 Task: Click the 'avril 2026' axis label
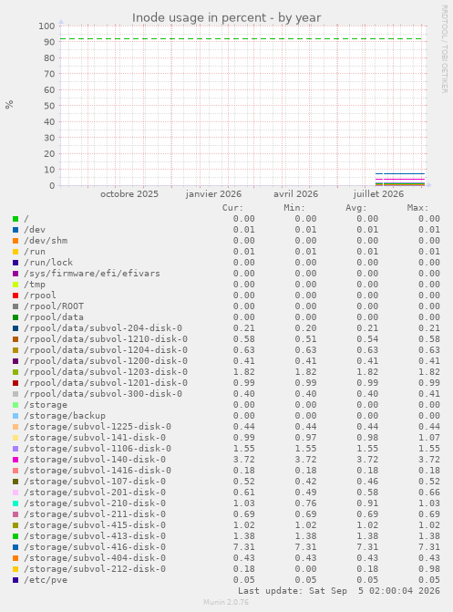click(x=295, y=194)
